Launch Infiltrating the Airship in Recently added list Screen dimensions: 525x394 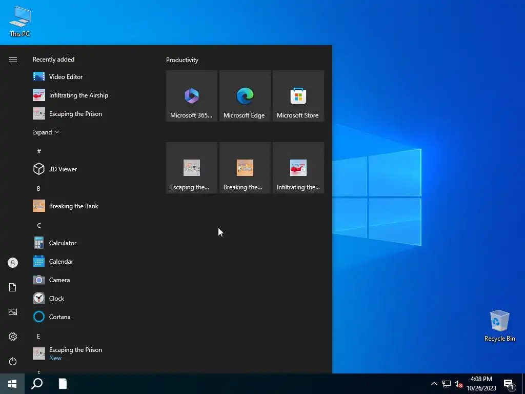click(x=90, y=95)
